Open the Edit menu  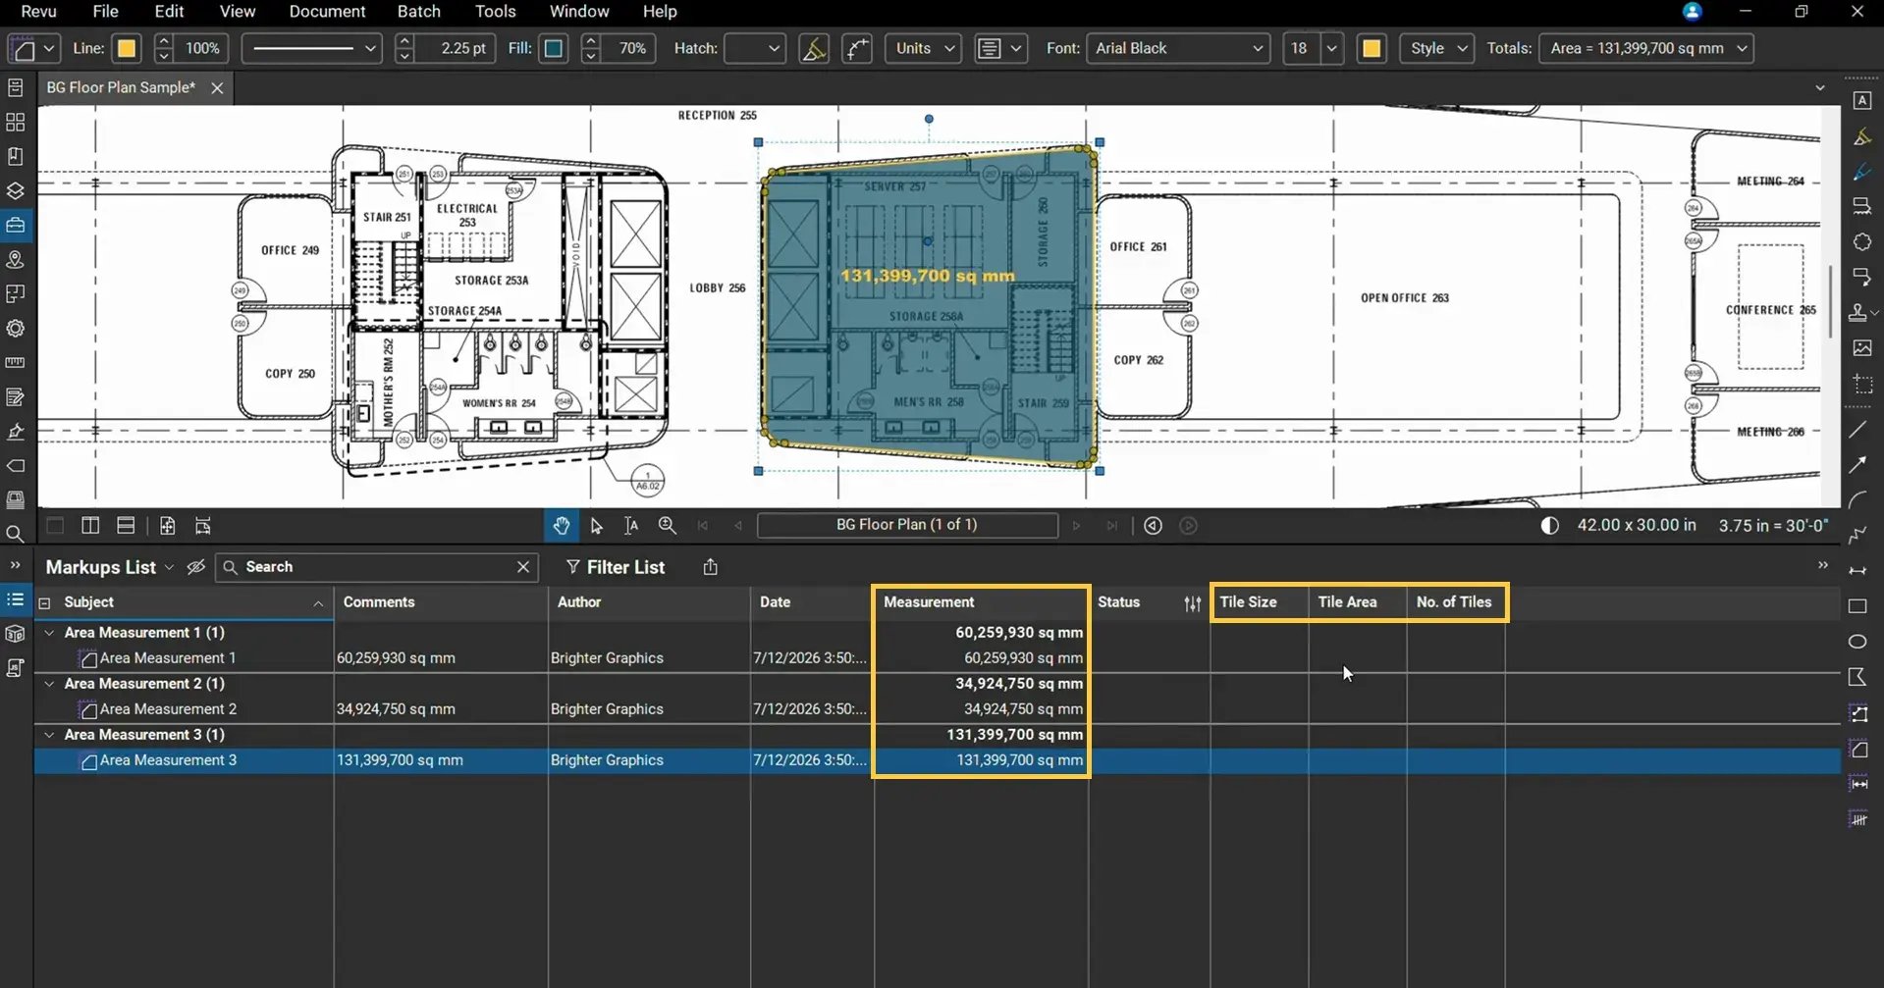point(169,12)
